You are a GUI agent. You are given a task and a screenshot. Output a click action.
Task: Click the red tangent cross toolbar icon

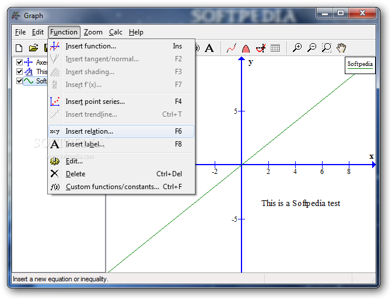coord(261,48)
